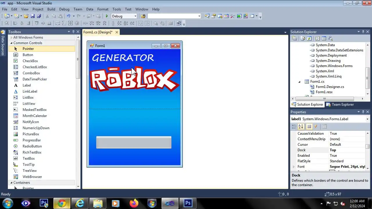Collapse the Containers group in Toolbox
This screenshot has height=209, width=372.
(11, 183)
